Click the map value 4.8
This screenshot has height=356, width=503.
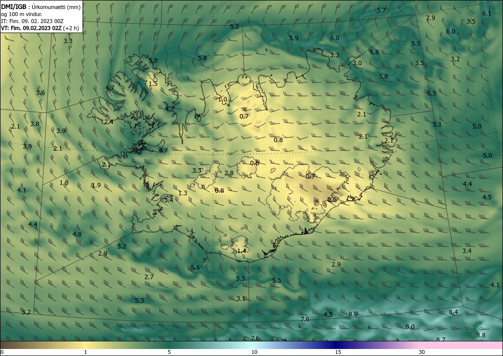point(77,234)
